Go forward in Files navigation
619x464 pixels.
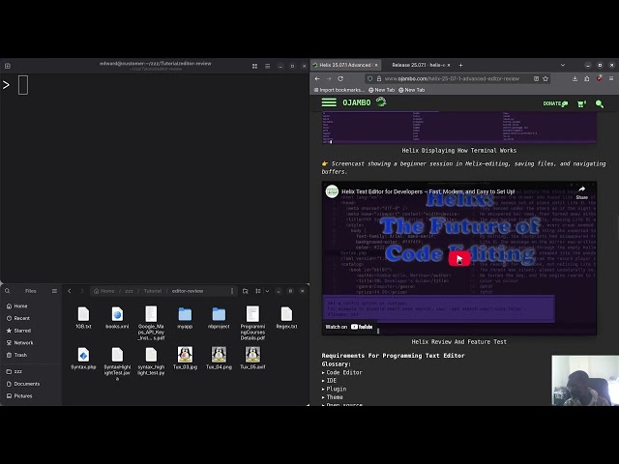82,291
